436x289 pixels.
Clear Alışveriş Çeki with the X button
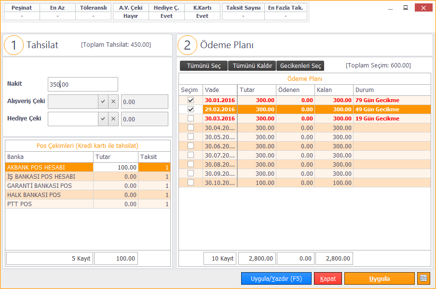pyautogui.click(x=113, y=102)
